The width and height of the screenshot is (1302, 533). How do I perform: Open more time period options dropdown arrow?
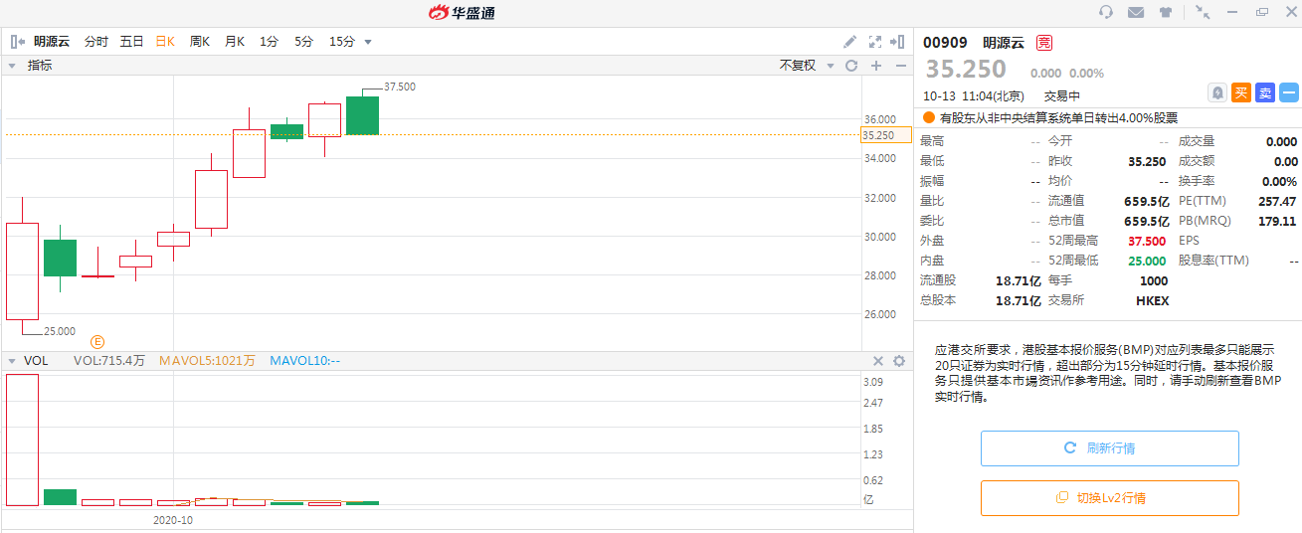point(368,42)
